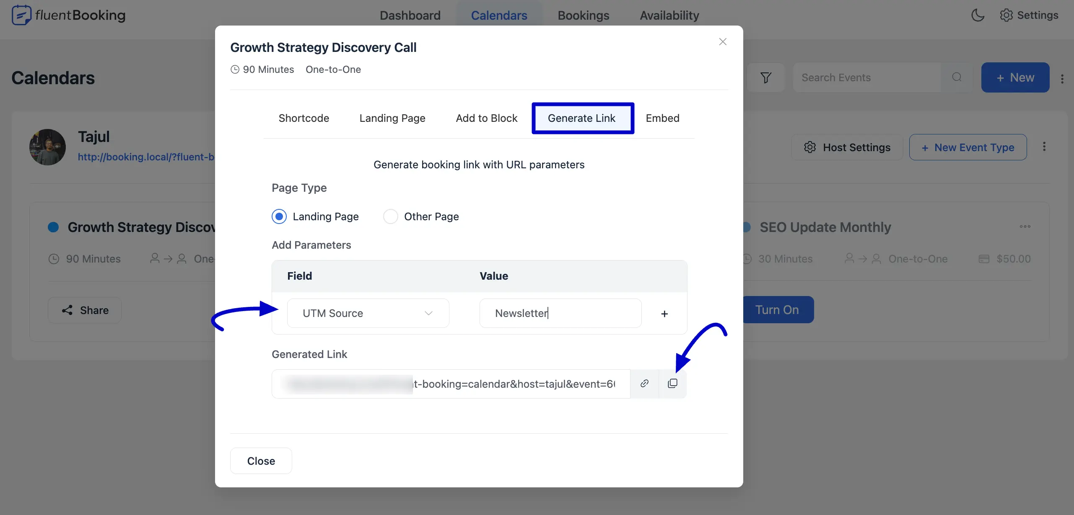Select the Generate Link tab

coord(583,118)
